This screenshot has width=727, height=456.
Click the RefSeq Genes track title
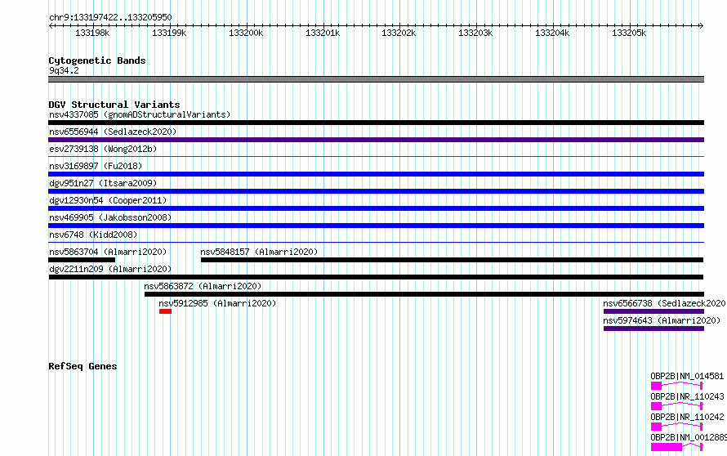click(83, 366)
